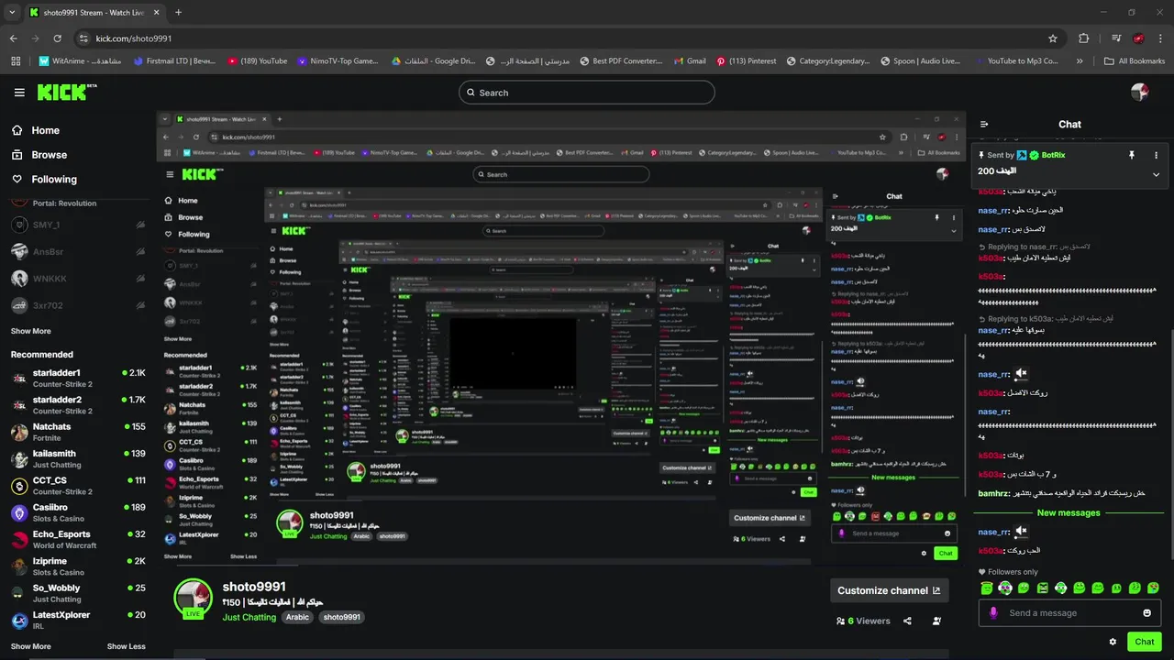Go back in browser history
This screenshot has width=1174, height=660.
[x=13, y=38]
